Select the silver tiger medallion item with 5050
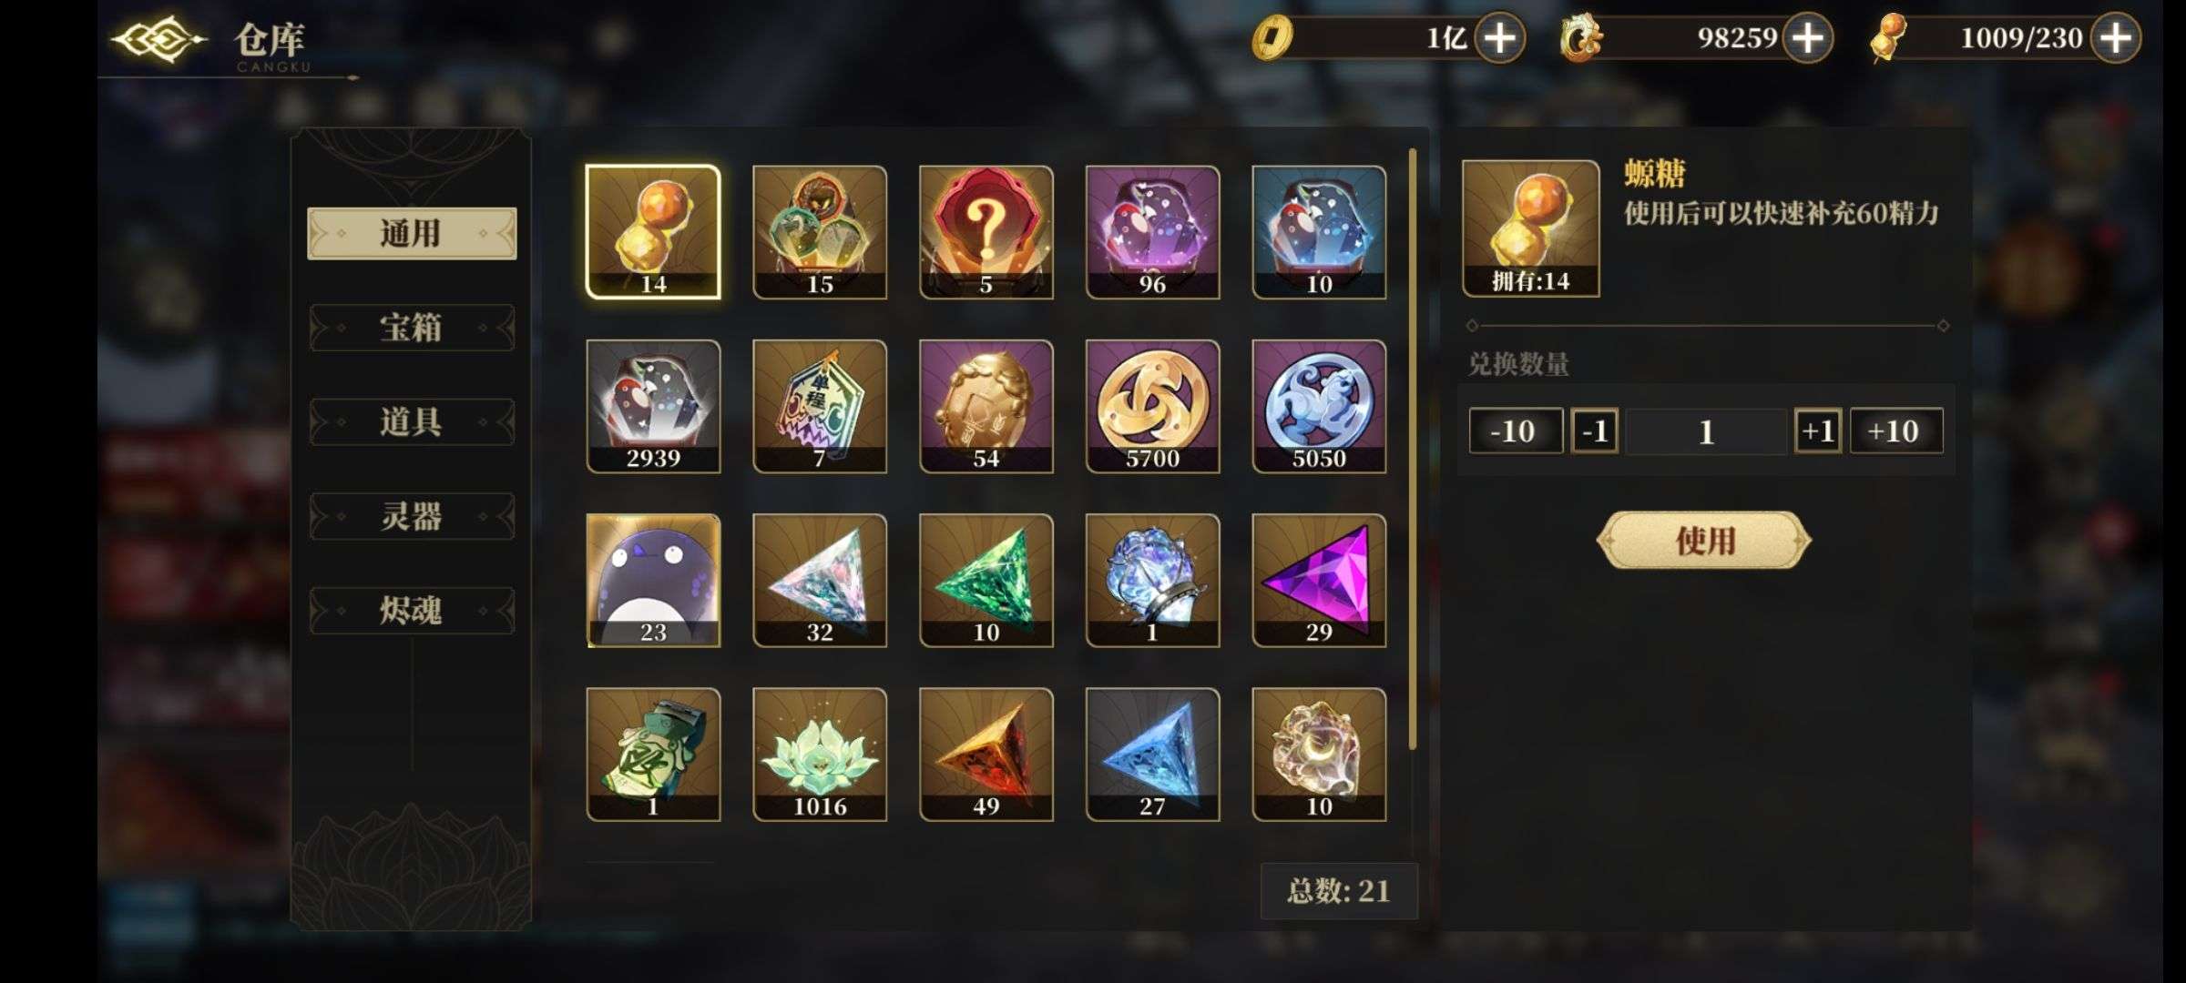This screenshot has width=2186, height=983. point(1319,407)
